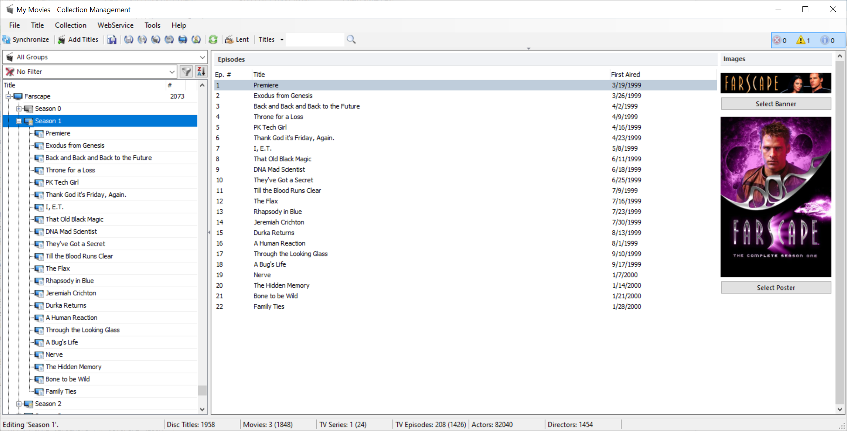Click the person filter icon in toolbar

[196, 39]
